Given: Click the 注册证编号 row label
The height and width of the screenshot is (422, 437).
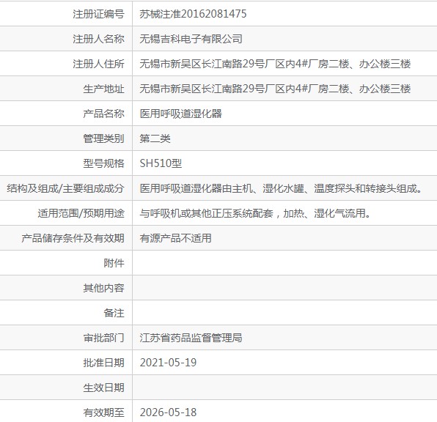Looking at the screenshot, I should [98, 14].
